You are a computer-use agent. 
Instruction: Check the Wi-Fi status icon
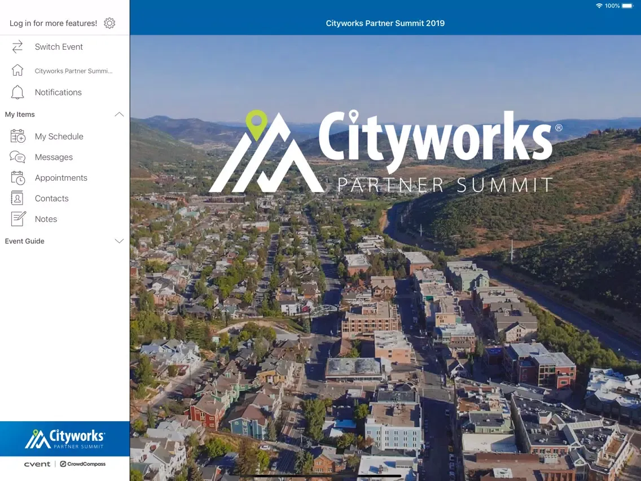pos(599,6)
